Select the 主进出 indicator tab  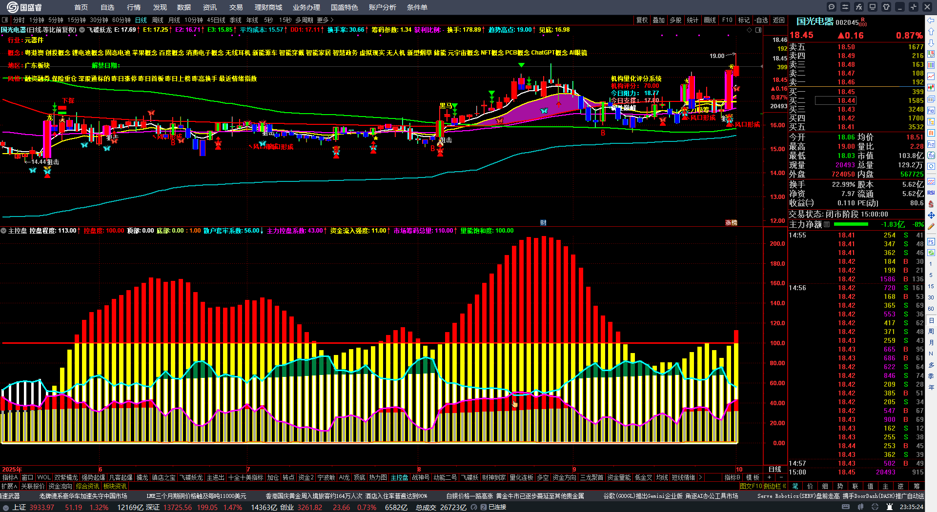(216, 477)
